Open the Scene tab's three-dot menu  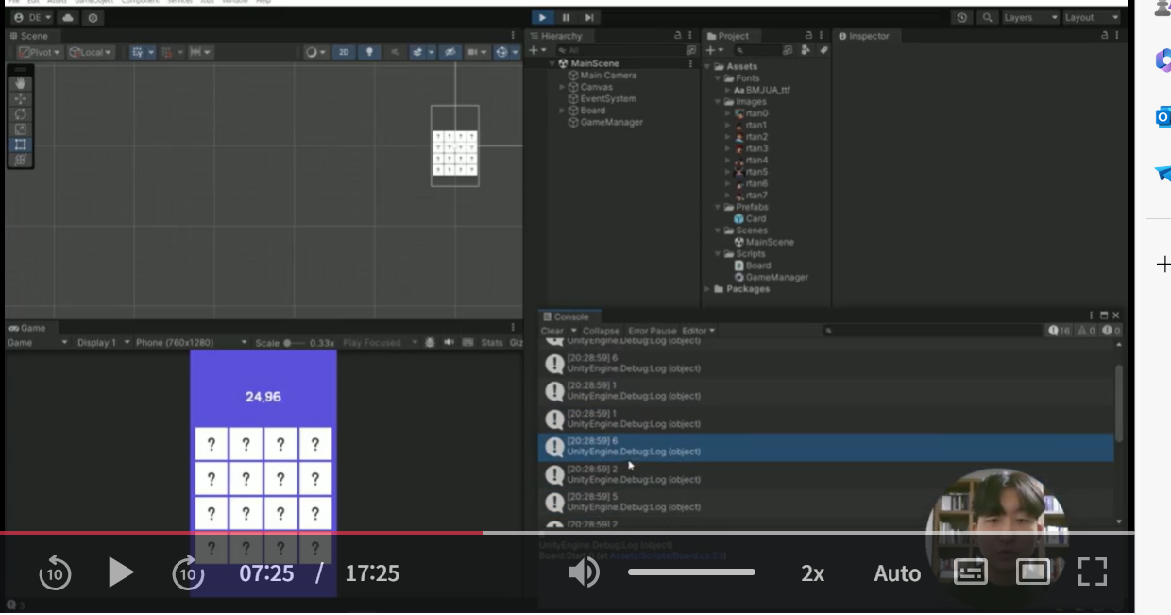514,36
